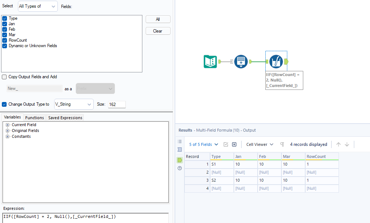Open the All Types of dropdown
The height and width of the screenshot is (223, 370).
[37, 6]
